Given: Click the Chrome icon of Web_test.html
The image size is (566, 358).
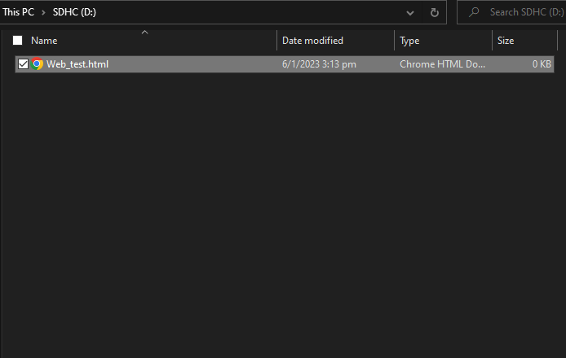Looking at the screenshot, I should click(x=38, y=64).
